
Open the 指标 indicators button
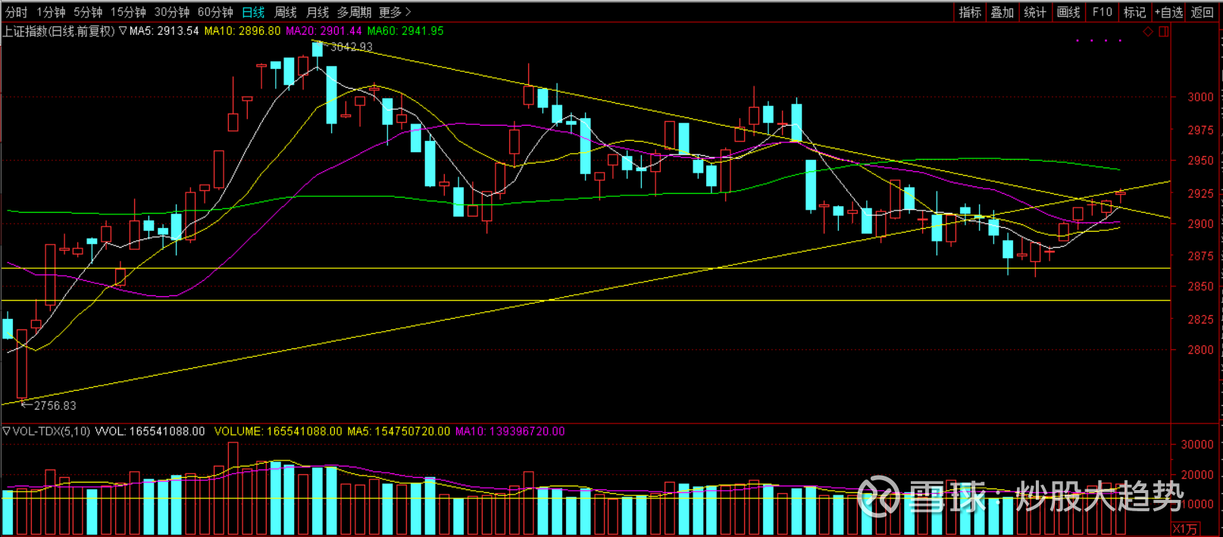click(x=970, y=12)
